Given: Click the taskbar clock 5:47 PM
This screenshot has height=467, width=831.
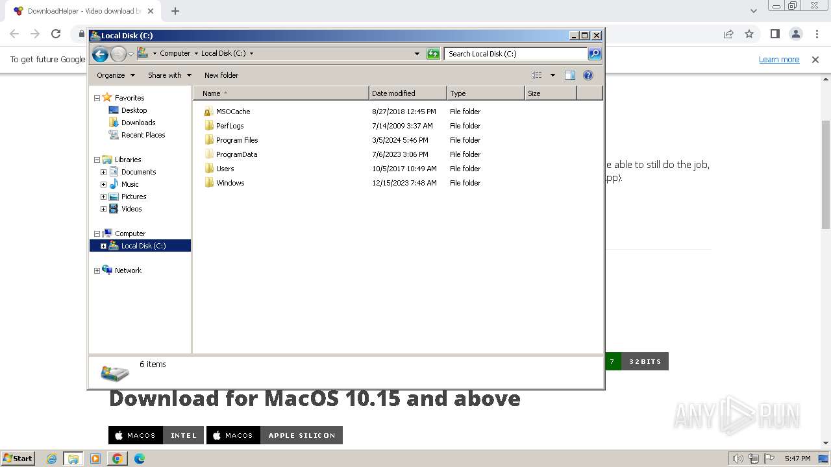Looking at the screenshot, I should click(797, 459).
